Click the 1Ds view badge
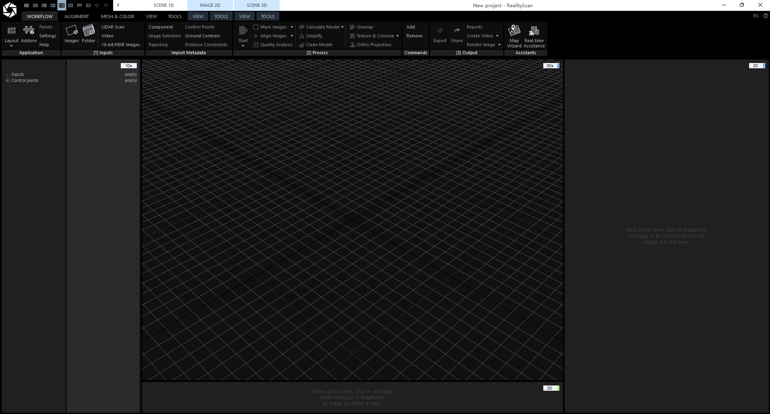Viewport: 770px width, 414px height. click(x=129, y=65)
